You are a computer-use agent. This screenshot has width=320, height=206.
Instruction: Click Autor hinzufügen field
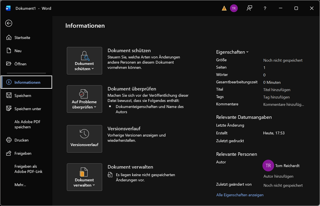click(278, 176)
